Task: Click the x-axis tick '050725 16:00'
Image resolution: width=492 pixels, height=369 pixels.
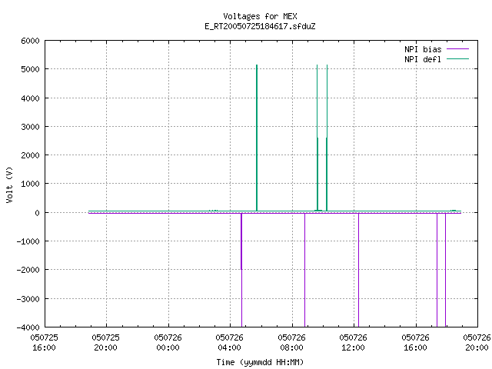Action: 45,343
